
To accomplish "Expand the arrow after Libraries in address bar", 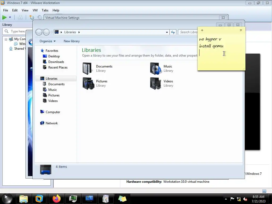I will click(x=79, y=32).
